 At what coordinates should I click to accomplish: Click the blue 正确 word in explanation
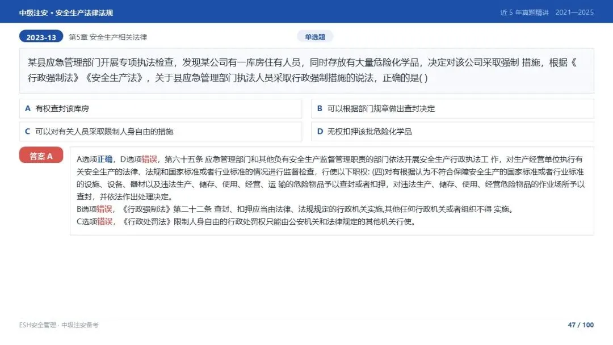point(105,159)
